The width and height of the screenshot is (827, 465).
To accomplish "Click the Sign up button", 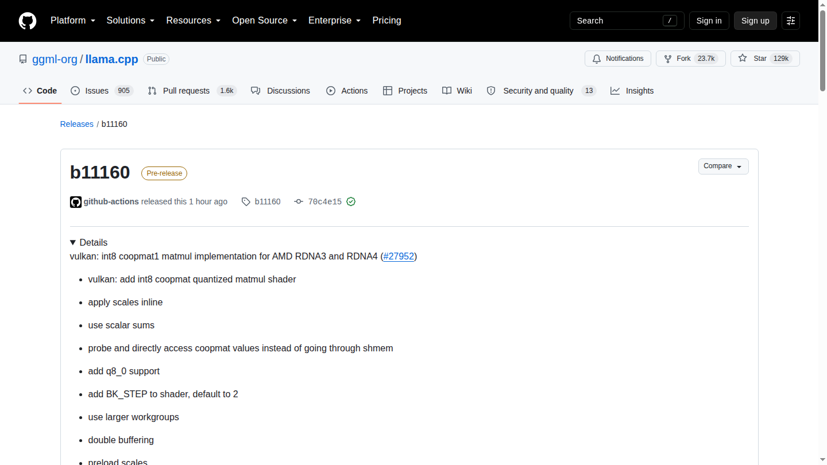I will [755, 21].
